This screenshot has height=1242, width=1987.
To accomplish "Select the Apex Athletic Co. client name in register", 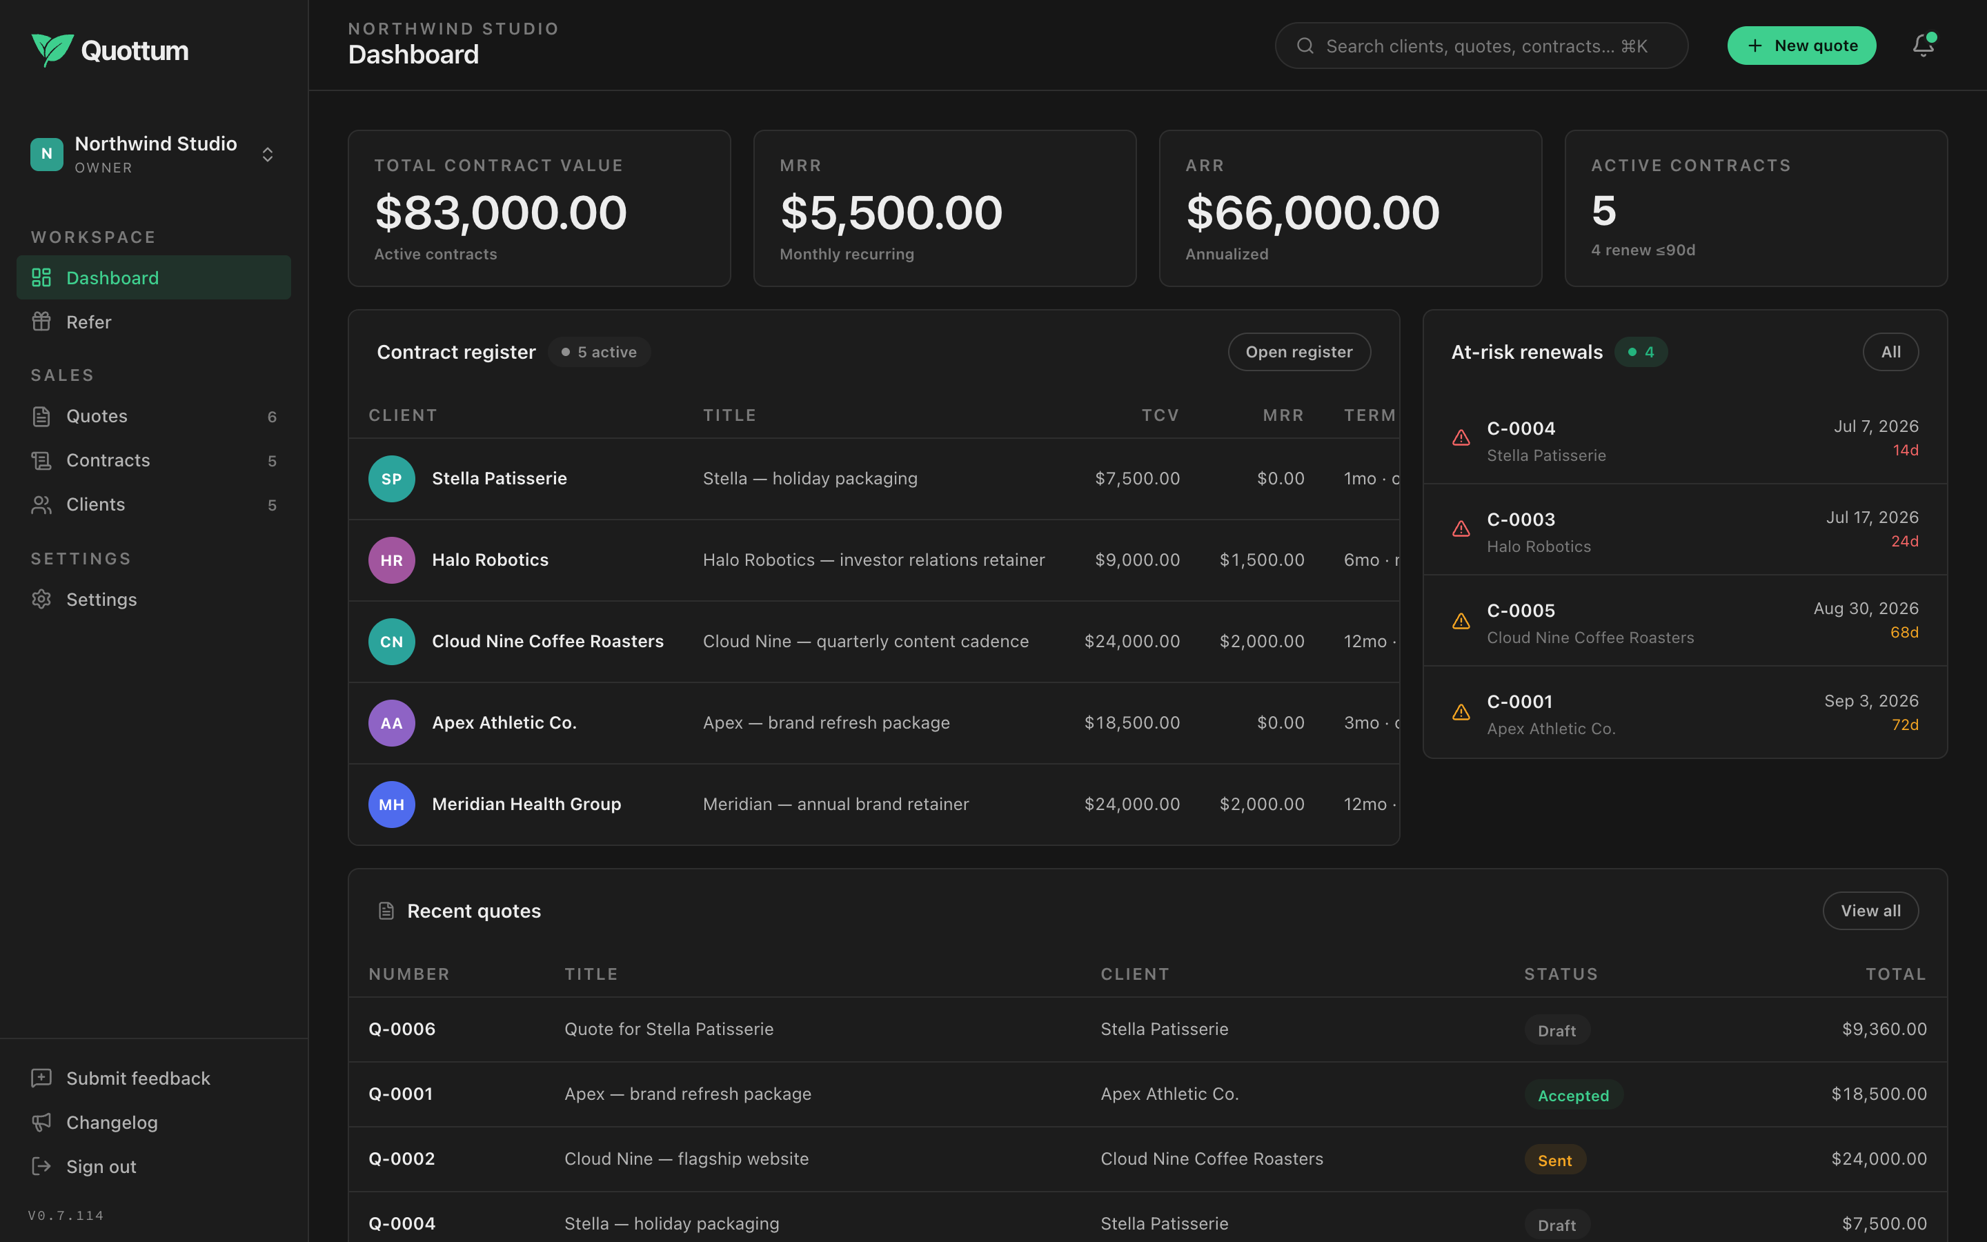I will pos(504,722).
